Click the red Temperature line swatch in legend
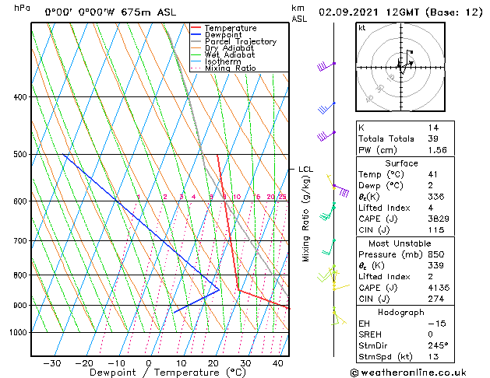The image size is (490, 378). click(x=196, y=28)
